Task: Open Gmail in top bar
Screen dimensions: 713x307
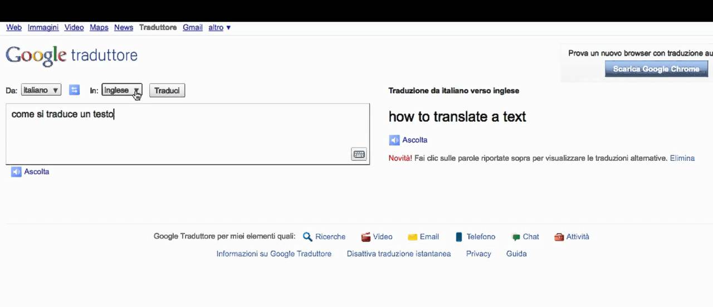Action: (193, 27)
